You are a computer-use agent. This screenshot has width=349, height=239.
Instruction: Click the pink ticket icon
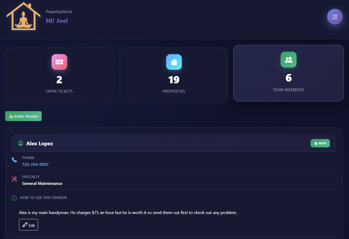(x=59, y=62)
